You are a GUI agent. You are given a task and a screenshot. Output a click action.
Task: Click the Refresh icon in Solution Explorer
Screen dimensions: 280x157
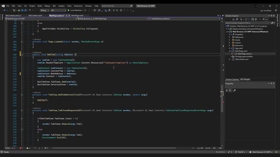[246, 19]
